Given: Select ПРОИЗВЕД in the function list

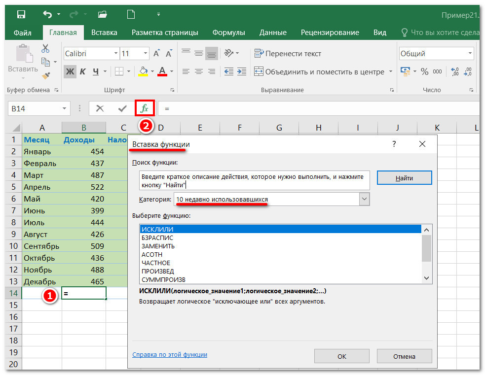Looking at the screenshot, I should (157, 271).
